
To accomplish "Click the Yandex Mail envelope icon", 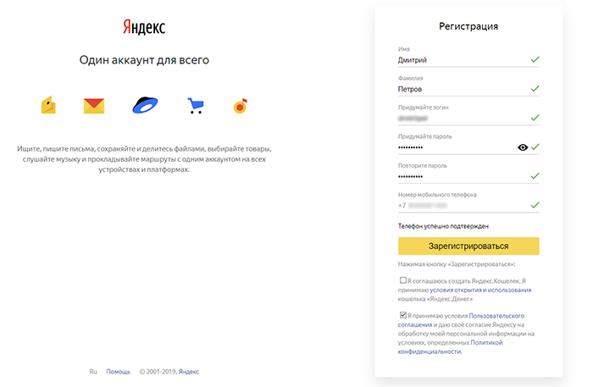I will point(94,106).
